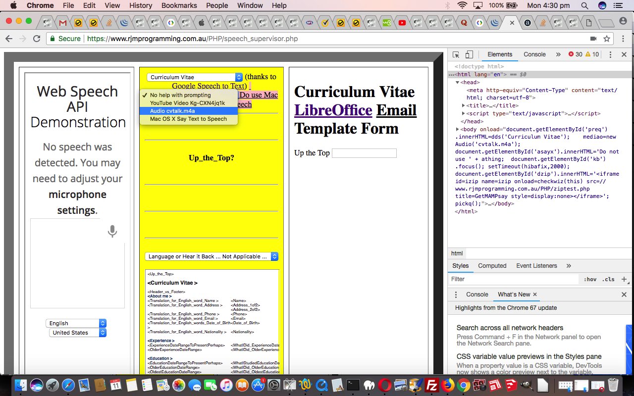Close the What's New drawer tab
Screen dimensions: 634x396
[535, 295]
